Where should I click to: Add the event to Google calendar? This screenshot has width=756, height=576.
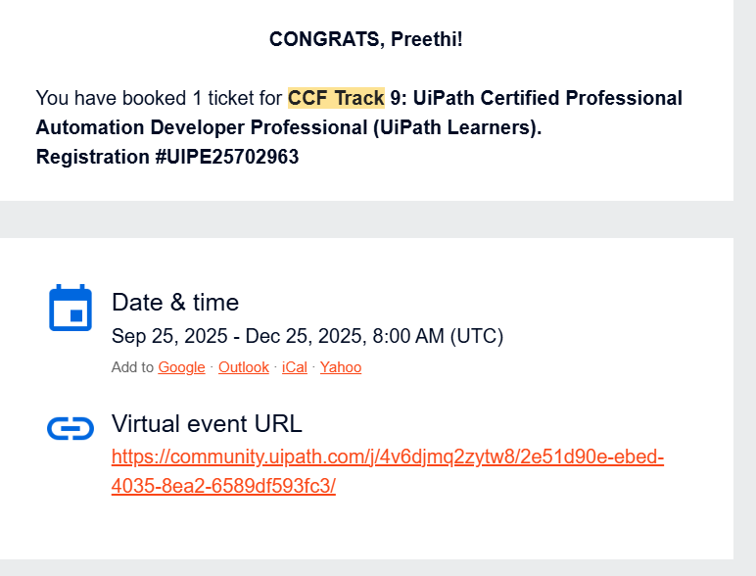[182, 367]
